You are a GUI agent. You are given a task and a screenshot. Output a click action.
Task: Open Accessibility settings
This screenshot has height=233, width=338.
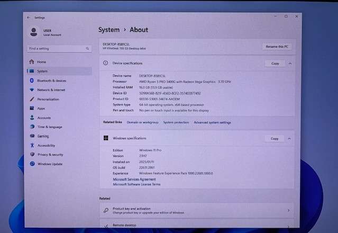point(46,145)
